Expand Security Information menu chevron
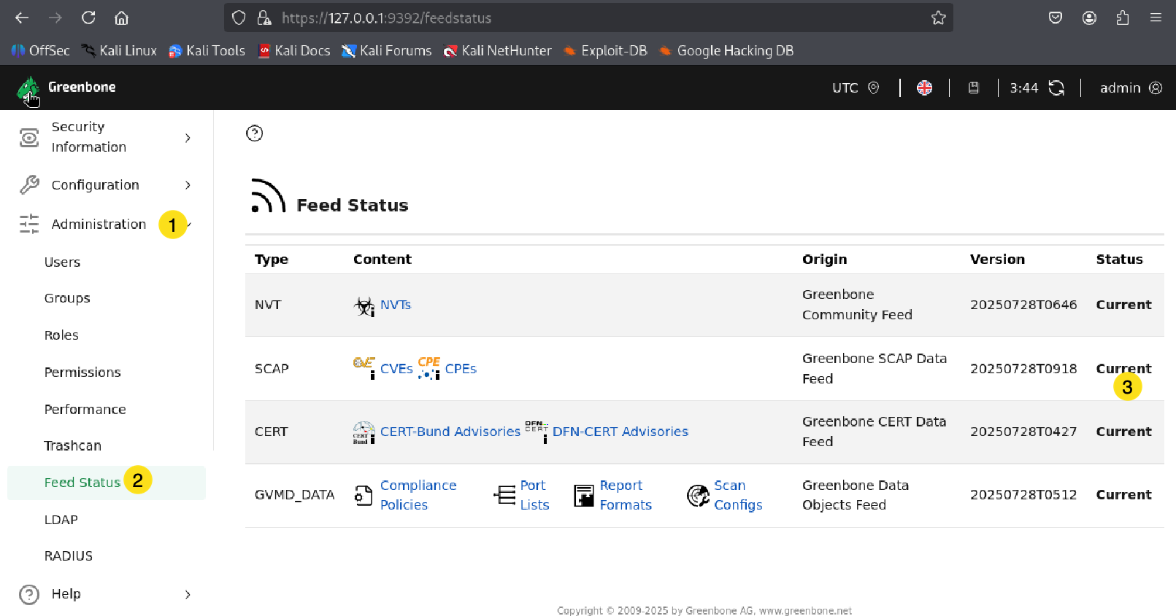 pyautogui.click(x=188, y=137)
